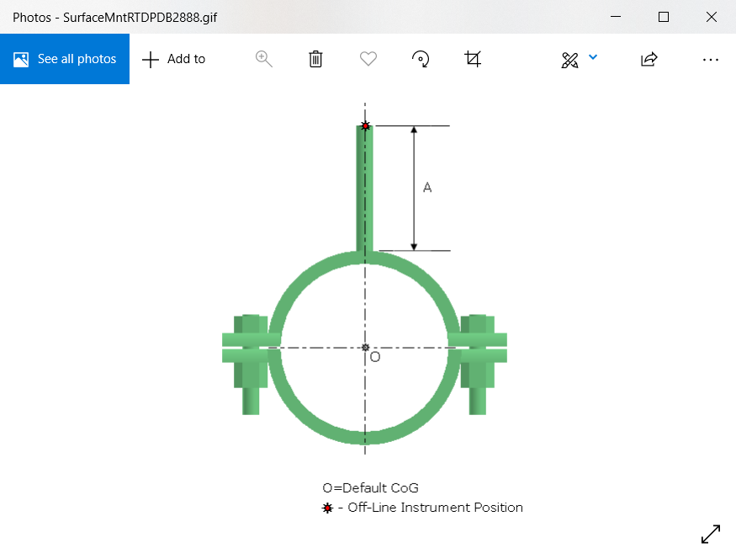
Task: Open Edit & Create tools icon
Action: tap(569, 60)
